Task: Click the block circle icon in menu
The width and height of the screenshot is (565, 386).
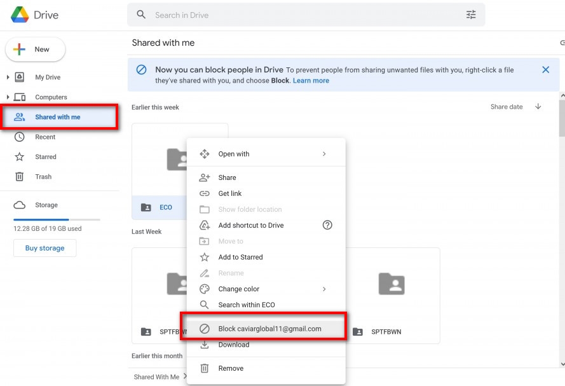Action: pos(204,329)
